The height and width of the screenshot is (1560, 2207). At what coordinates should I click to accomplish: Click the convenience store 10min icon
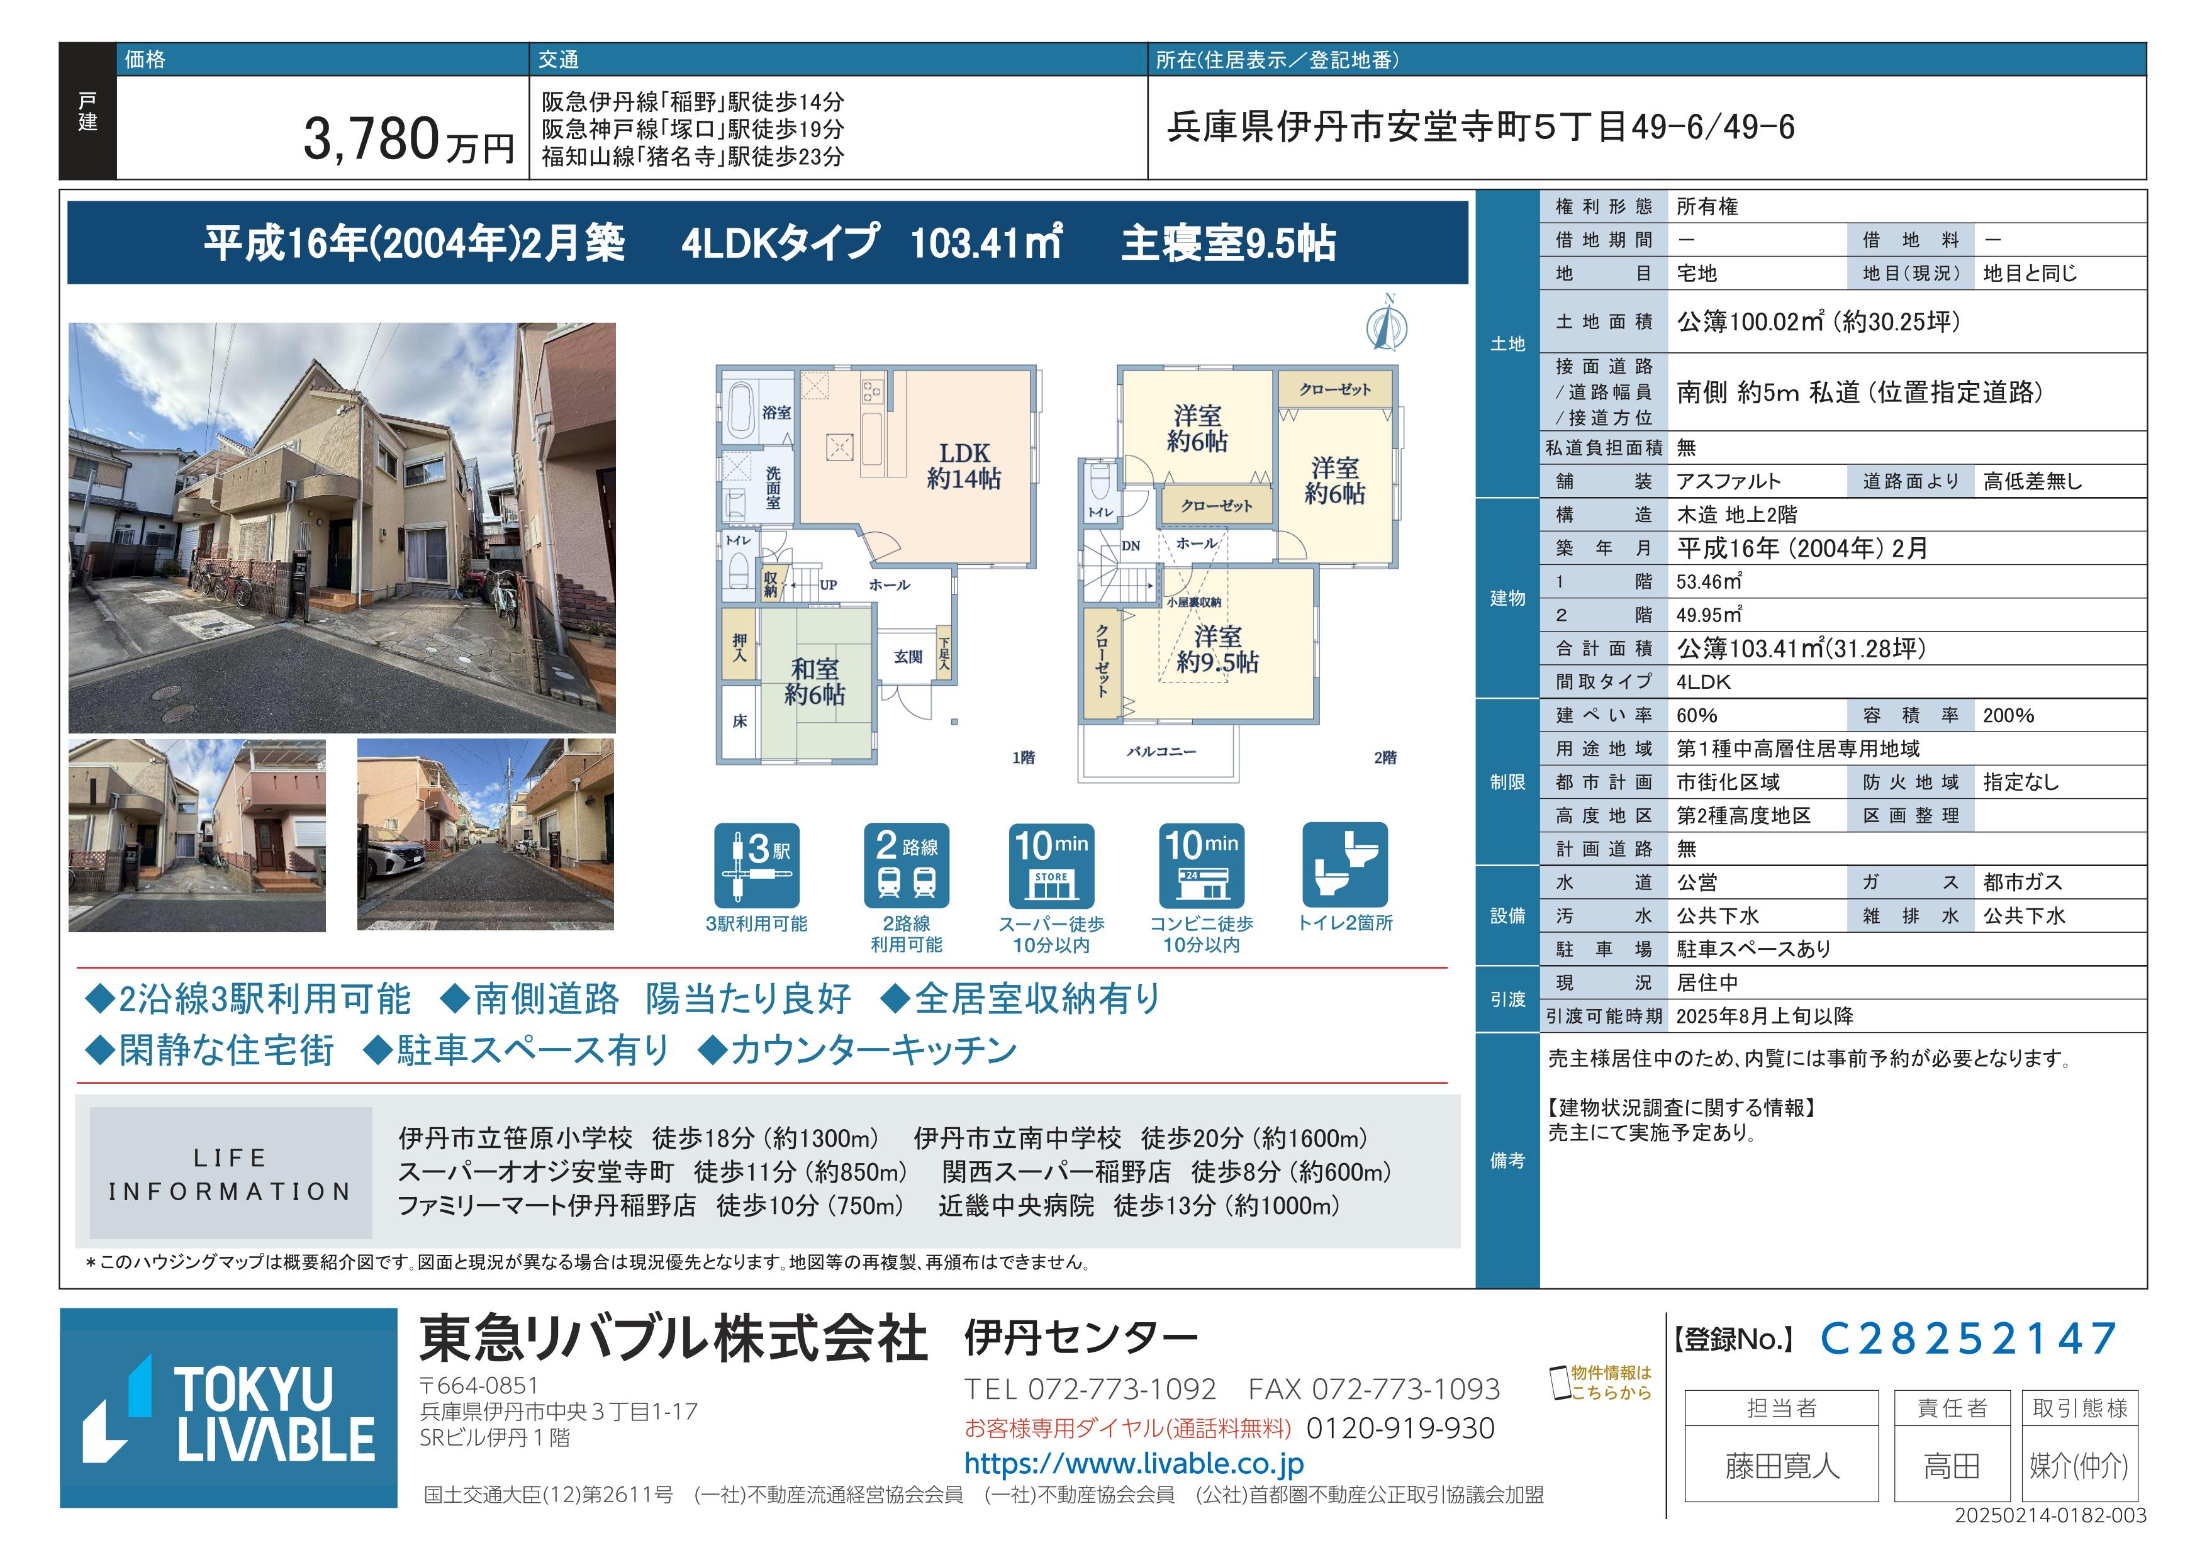click(x=1200, y=865)
